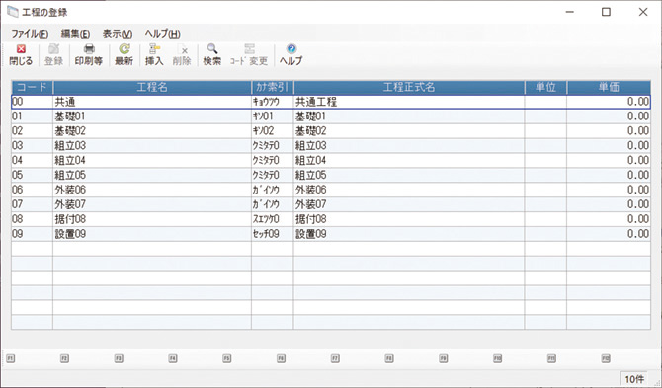Select 基礎02 in the 工程正式名 column
Image resolution: width=662 pixels, height=388 pixels.
point(409,131)
